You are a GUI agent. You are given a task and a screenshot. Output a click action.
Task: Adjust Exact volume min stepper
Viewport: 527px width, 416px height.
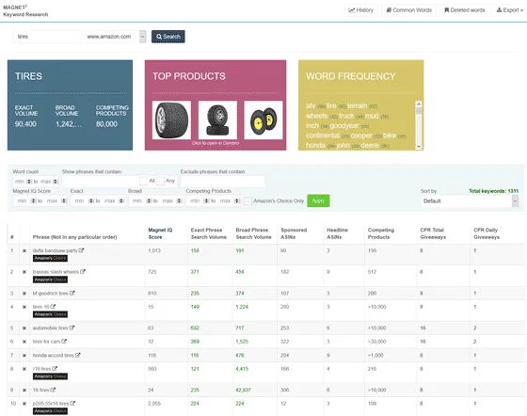coord(90,201)
